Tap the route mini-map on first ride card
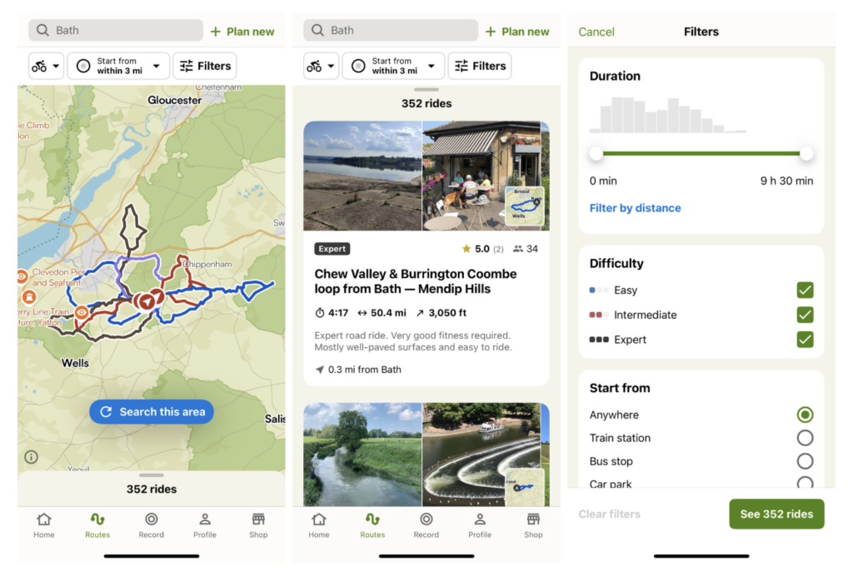 pos(525,206)
